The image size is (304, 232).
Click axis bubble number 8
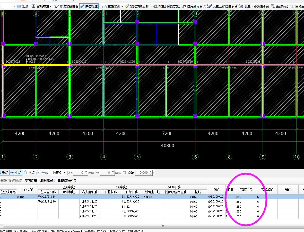tap(229, 157)
